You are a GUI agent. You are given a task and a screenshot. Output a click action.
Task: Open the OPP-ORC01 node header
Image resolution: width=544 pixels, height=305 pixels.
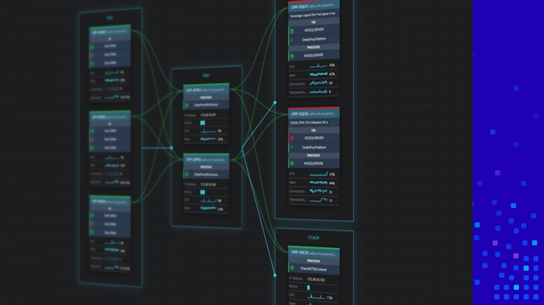pyautogui.click(x=314, y=252)
